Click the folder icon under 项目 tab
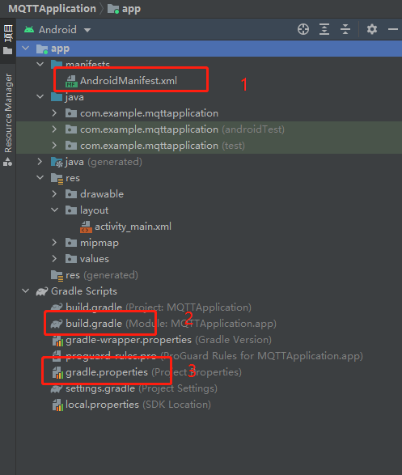The image size is (402, 475). [x=7, y=51]
